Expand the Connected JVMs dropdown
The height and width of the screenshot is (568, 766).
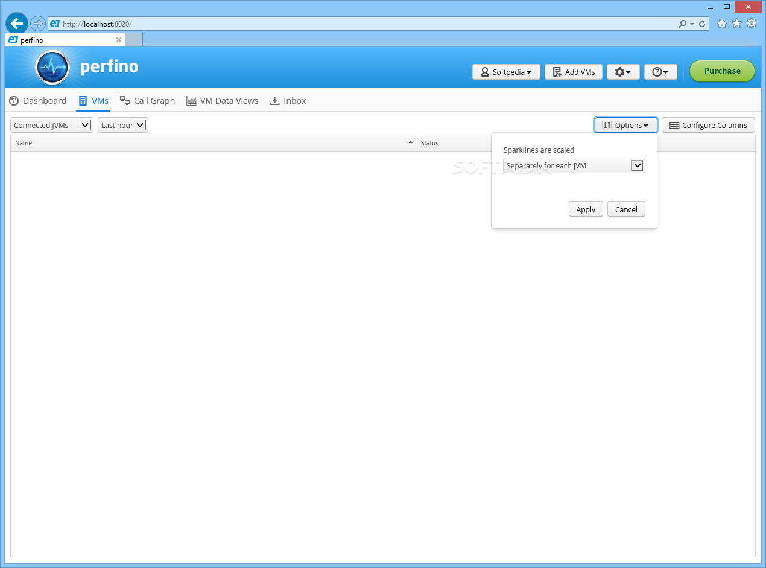52,125
